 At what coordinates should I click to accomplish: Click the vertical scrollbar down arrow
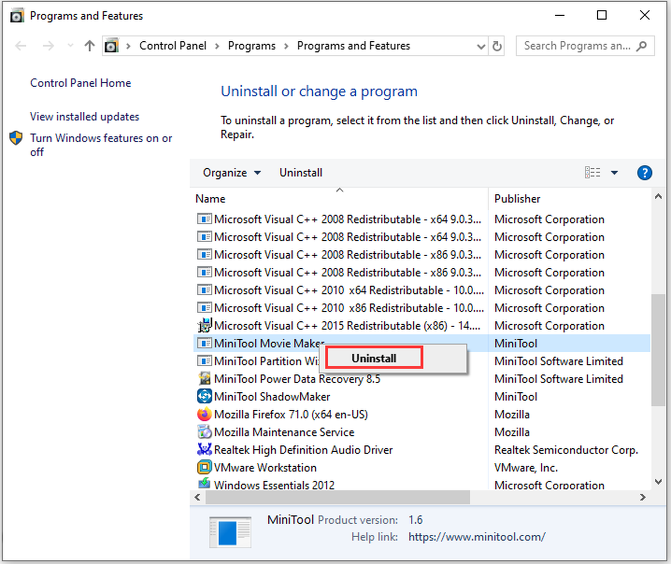pos(658,481)
